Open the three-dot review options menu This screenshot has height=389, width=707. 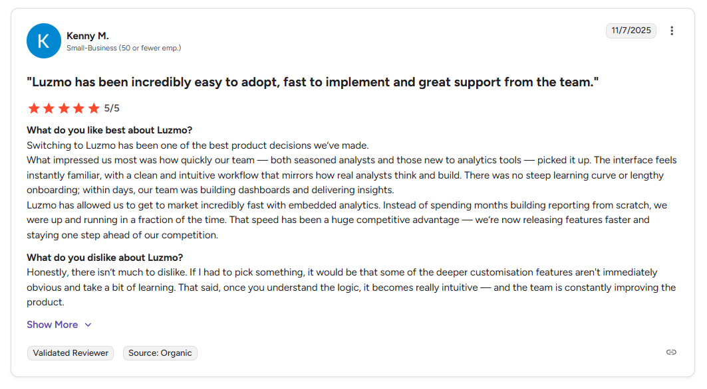[x=672, y=31]
